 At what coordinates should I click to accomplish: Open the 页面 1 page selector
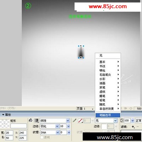pos(85,109)
